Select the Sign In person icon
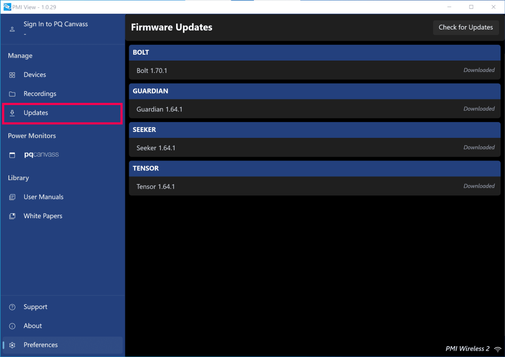The image size is (505, 357). pos(12,29)
